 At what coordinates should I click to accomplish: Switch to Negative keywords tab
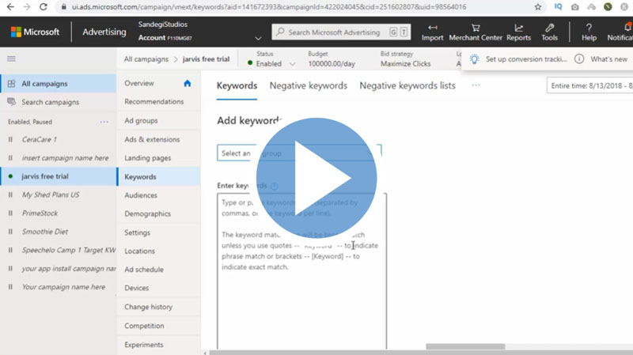(x=309, y=85)
